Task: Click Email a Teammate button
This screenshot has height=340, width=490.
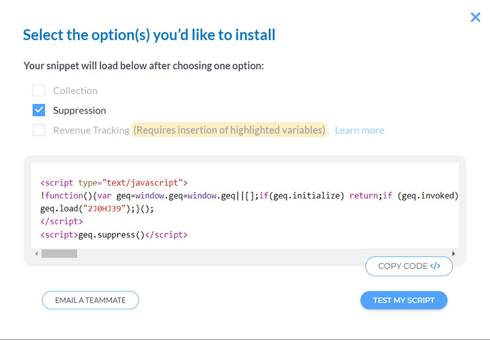Action: click(91, 300)
